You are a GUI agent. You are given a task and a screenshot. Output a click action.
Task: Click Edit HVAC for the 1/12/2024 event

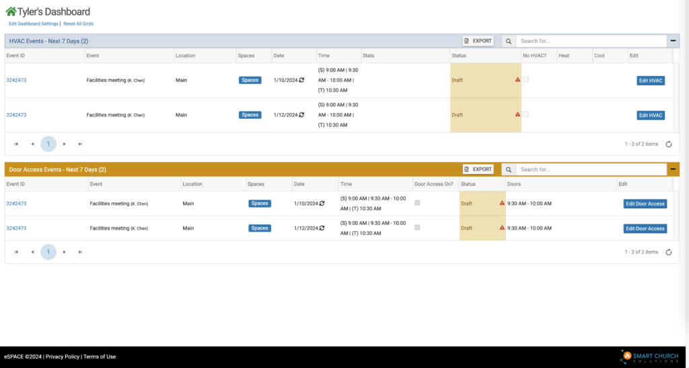(x=651, y=116)
